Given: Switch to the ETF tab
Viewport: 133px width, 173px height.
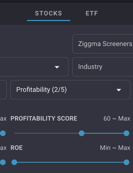Looking at the screenshot, I should (x=92, y=13).
